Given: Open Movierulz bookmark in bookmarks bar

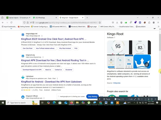Looking at the screenshot, I should tap(77, 26).
